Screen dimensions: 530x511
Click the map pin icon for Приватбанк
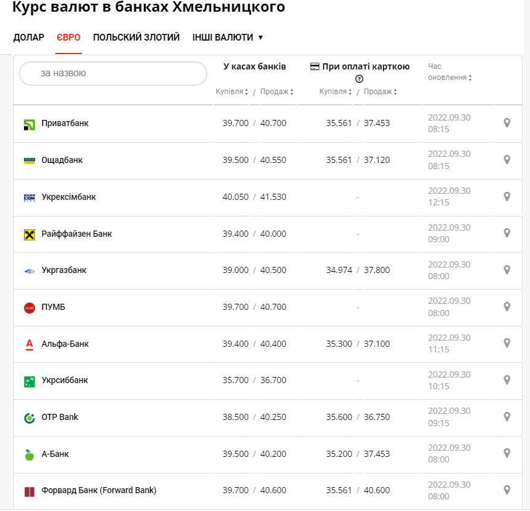507,123
